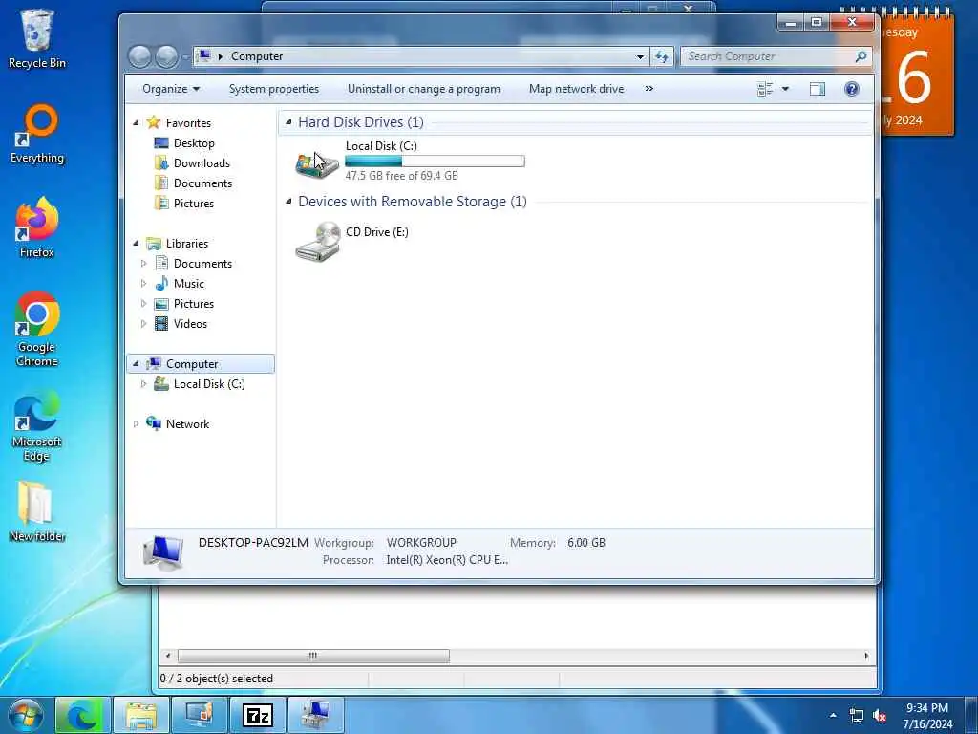The width and height of the screenshot is (978, 734).
Task: Change your view icon in toolbar
Action: (765, 89)
